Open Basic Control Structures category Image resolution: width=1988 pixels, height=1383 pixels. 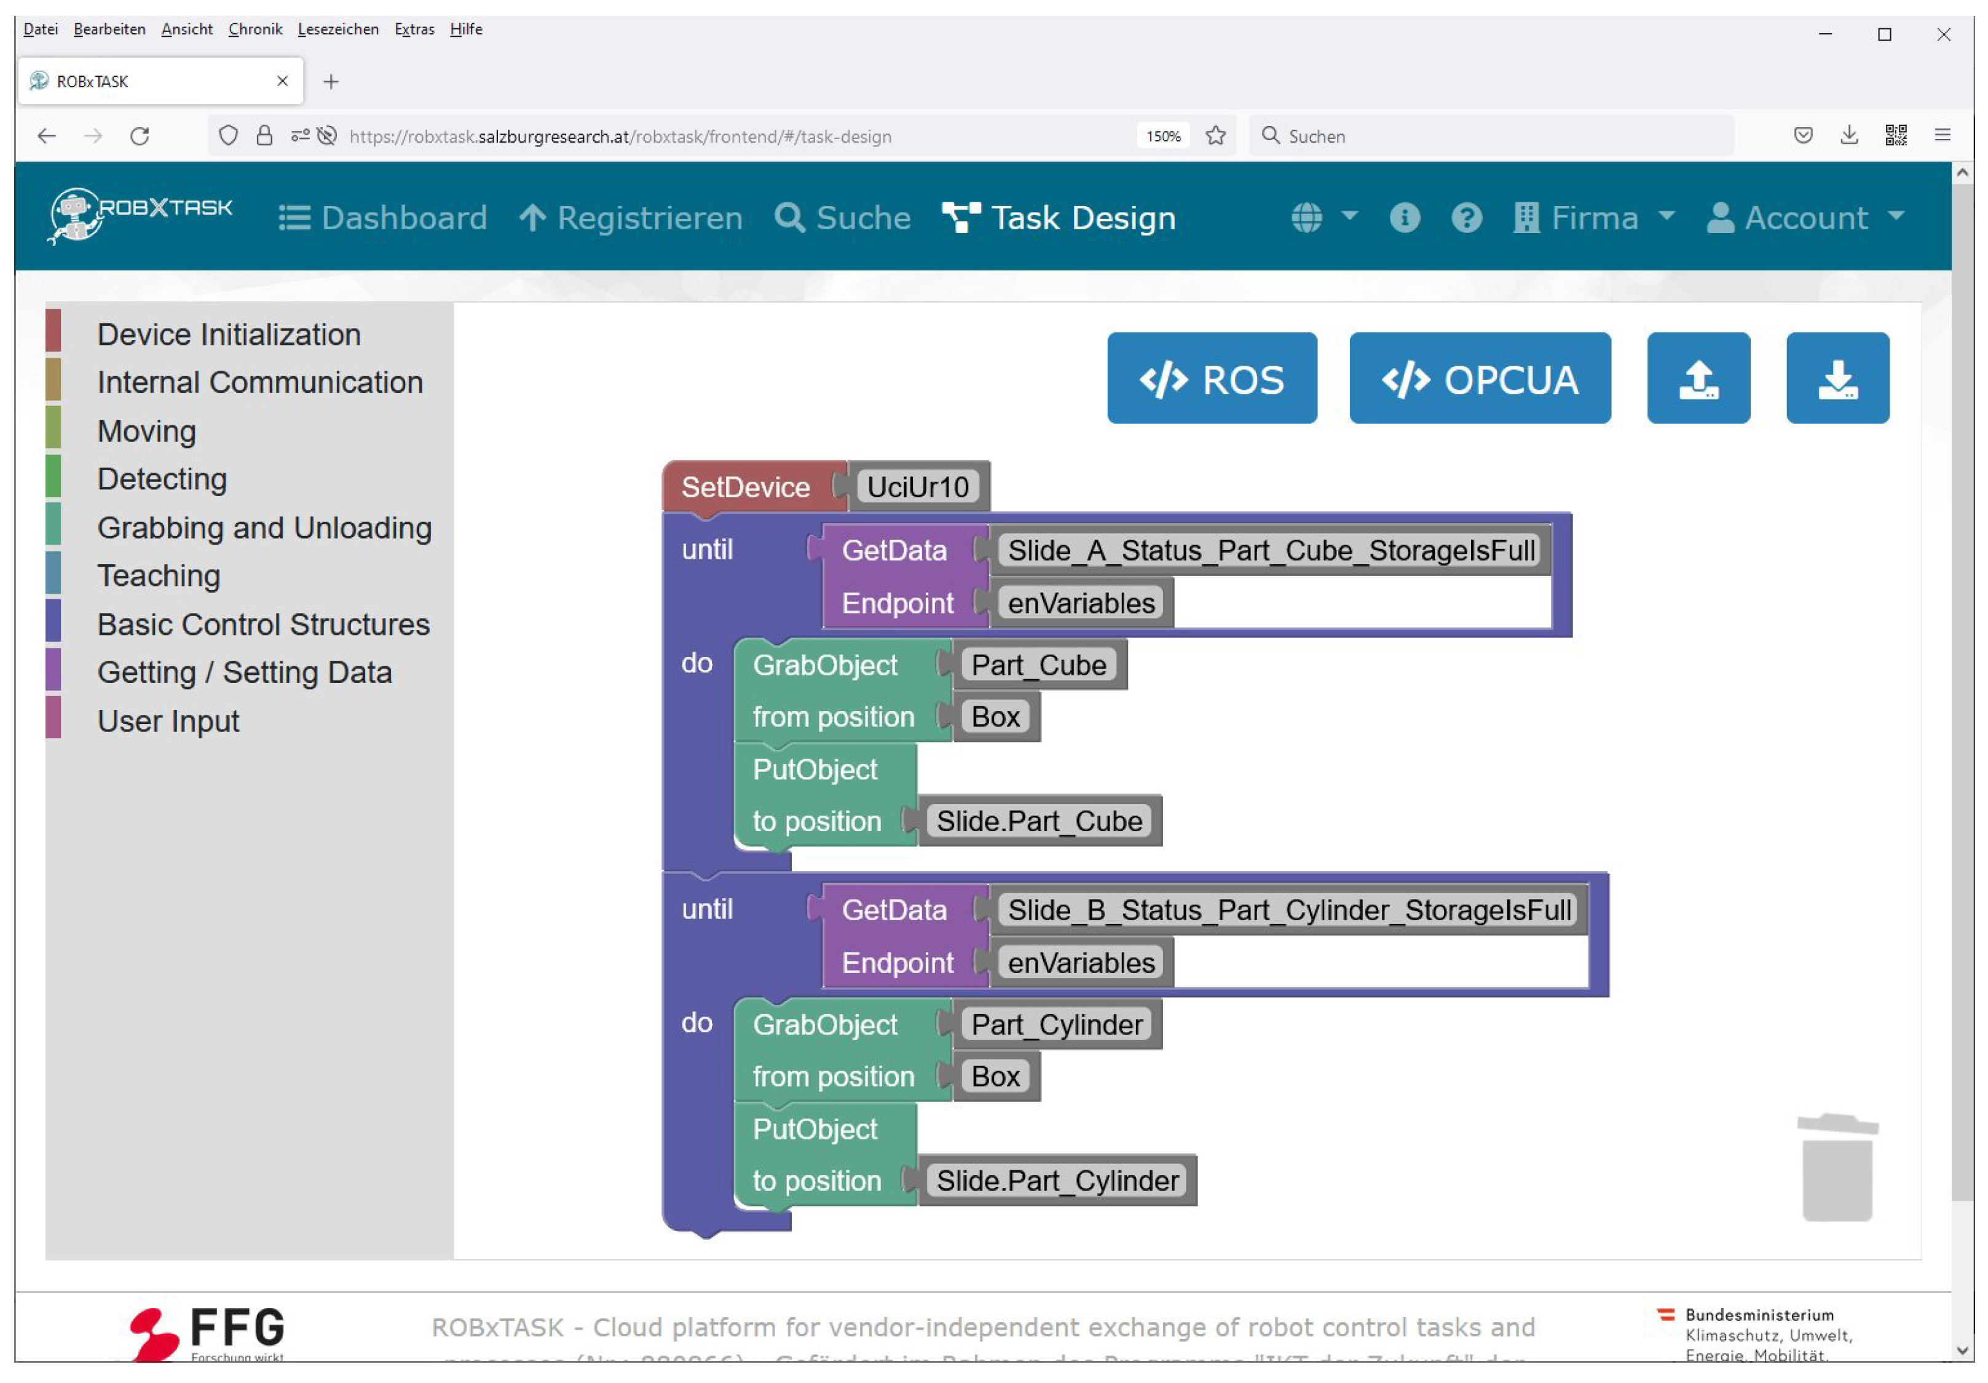click(263, 625)
